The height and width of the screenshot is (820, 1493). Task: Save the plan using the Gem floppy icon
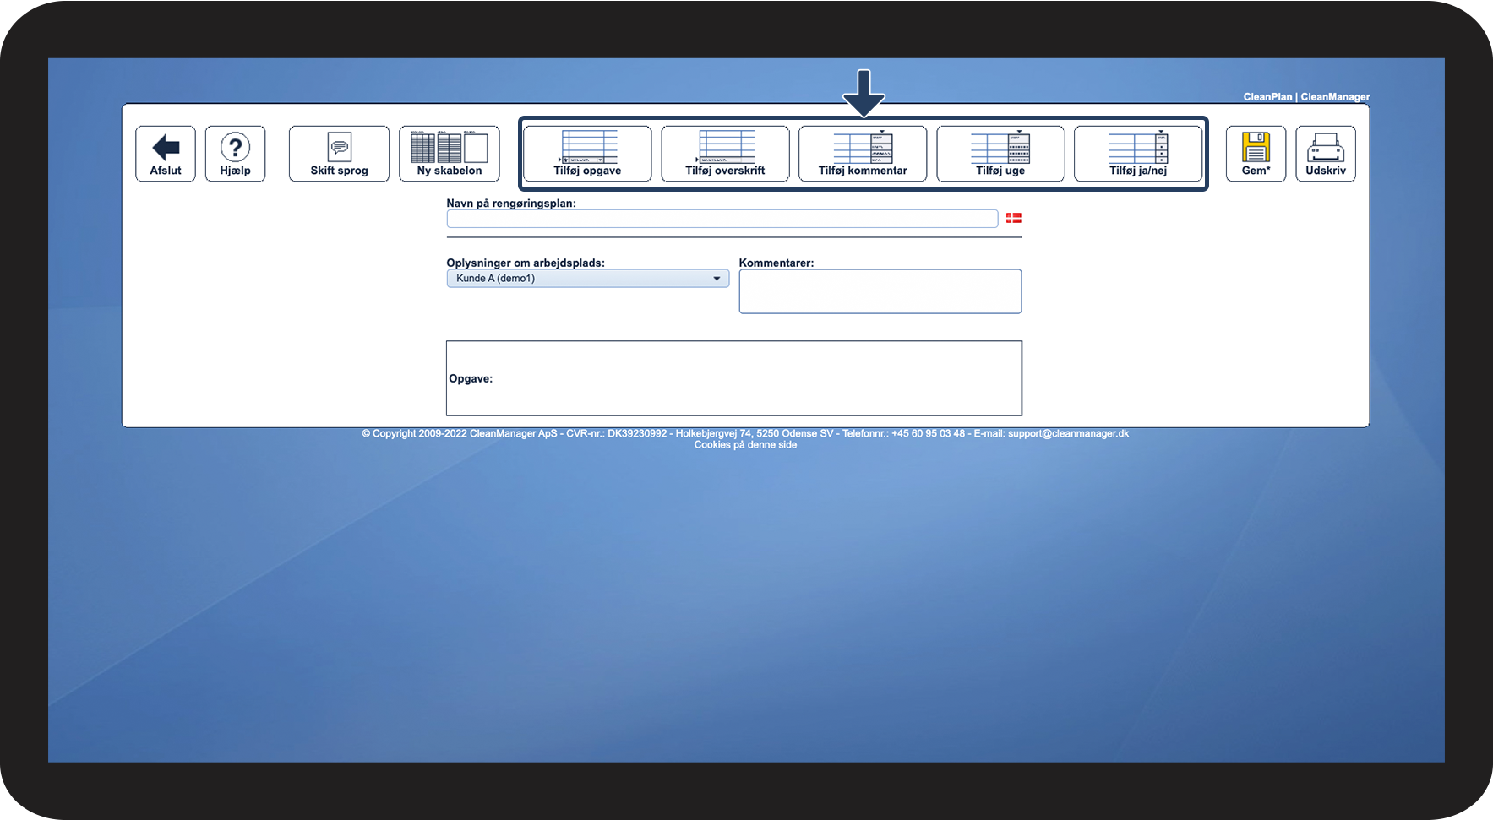[x=1256, y=154]
